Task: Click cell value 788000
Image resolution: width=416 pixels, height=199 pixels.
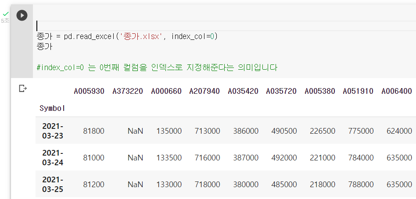Action: click(x=361, y=185)
